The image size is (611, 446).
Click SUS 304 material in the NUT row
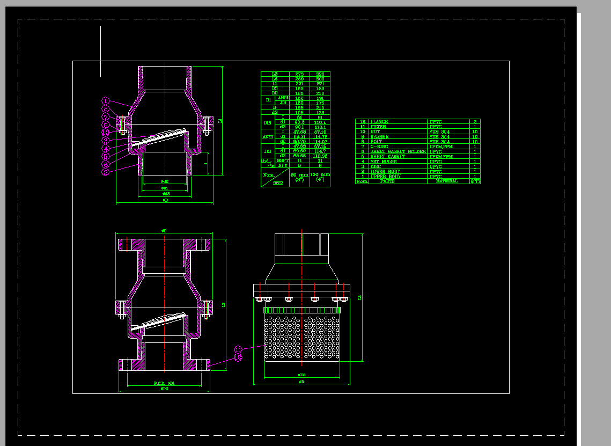[439, 132]
